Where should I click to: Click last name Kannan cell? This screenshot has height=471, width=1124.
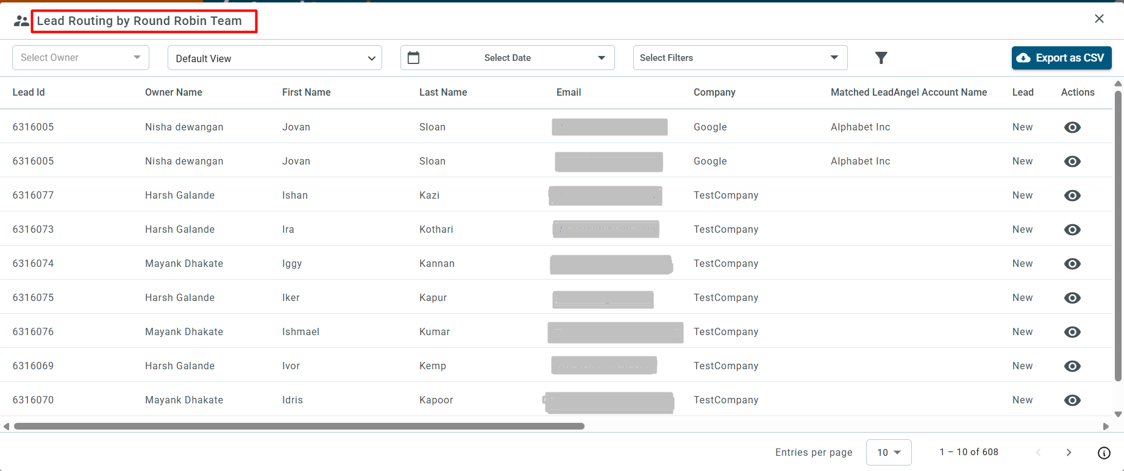[x=437, y=264]
